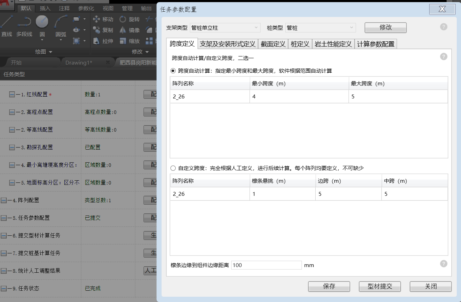Select the 圆 (Circle) tool

[42, 25]
